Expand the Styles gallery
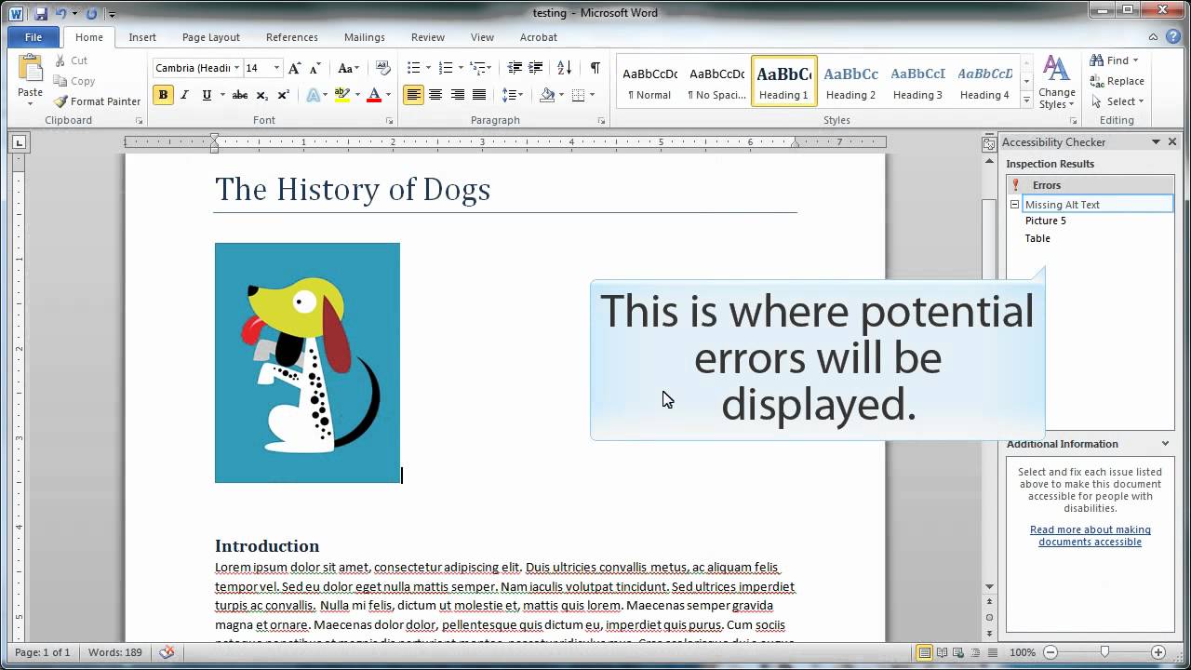 pos(1026,100)
